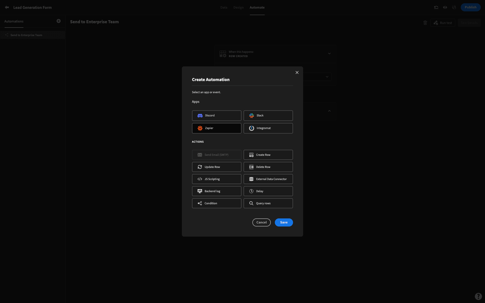Run test on the automation

(x=443, y=23)
